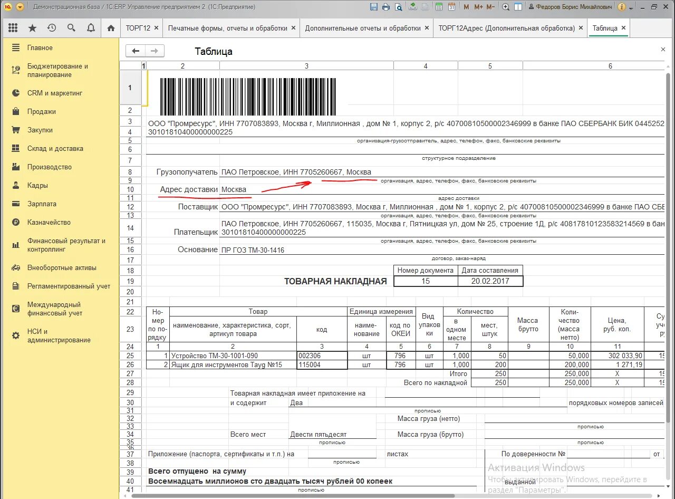The image size is (675, 499).
Task: Open the calendar icon in title bar
Action: pyautogui.click(x=451, y=7)
